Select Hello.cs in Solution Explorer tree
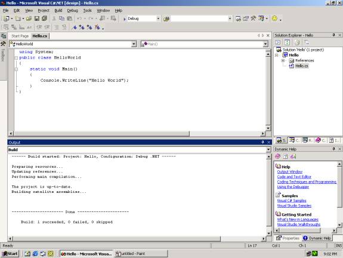 coord(302,66)
